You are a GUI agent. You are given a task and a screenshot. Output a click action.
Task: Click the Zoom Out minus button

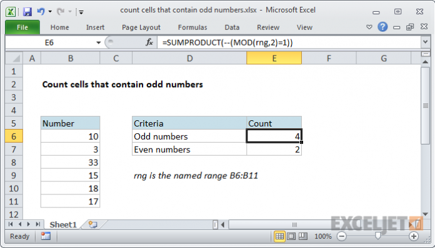pos(341,236)
